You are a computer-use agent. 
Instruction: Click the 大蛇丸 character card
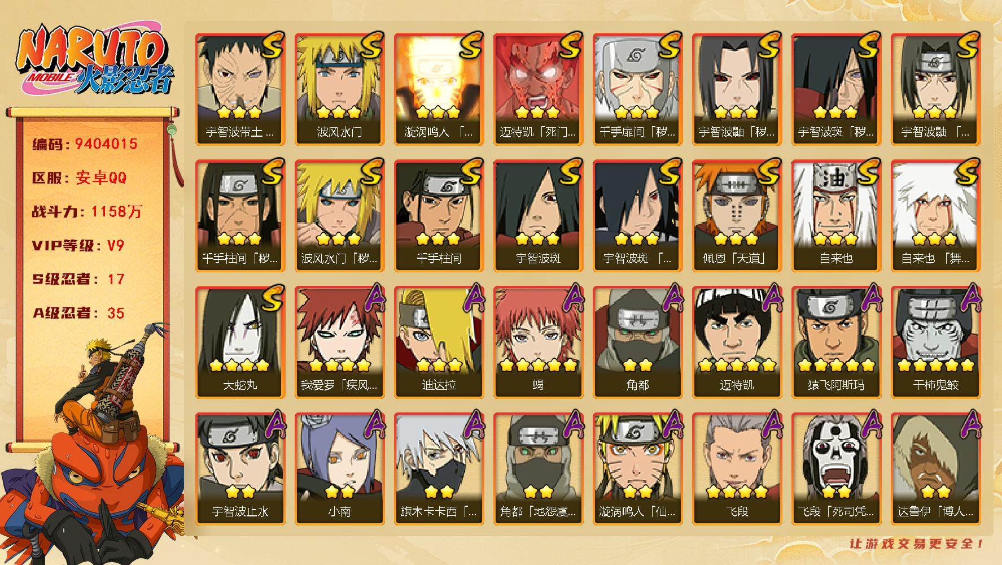point(240,342)
